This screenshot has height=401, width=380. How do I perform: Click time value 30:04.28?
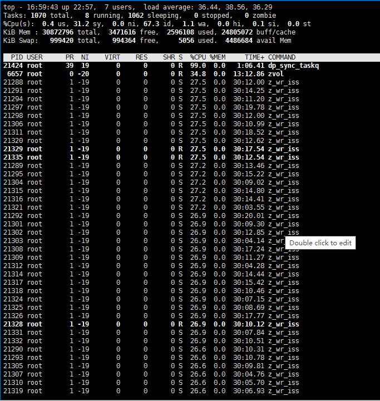[x=249, y=266]
